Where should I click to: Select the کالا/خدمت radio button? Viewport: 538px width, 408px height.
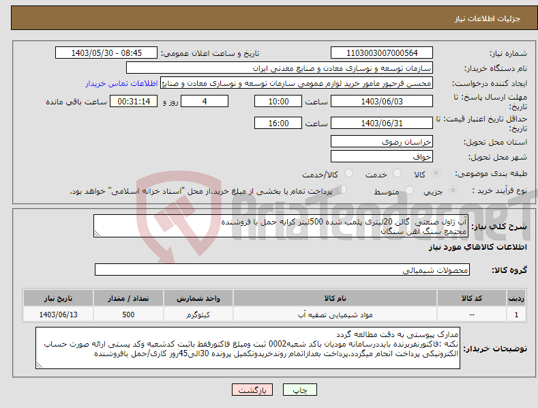tap(348, 173)
